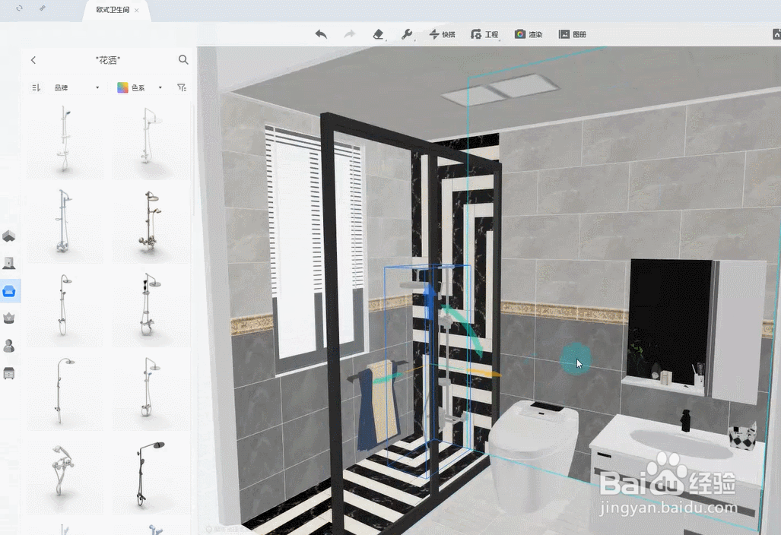The image size is (781, 535).
Task: Select the ceiling light panel
Action: 499,90
